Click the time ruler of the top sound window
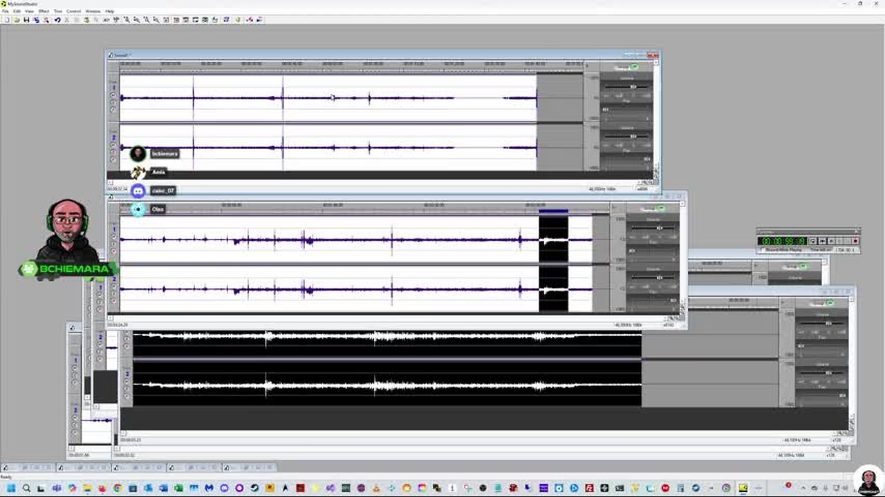 coord(351,64)
